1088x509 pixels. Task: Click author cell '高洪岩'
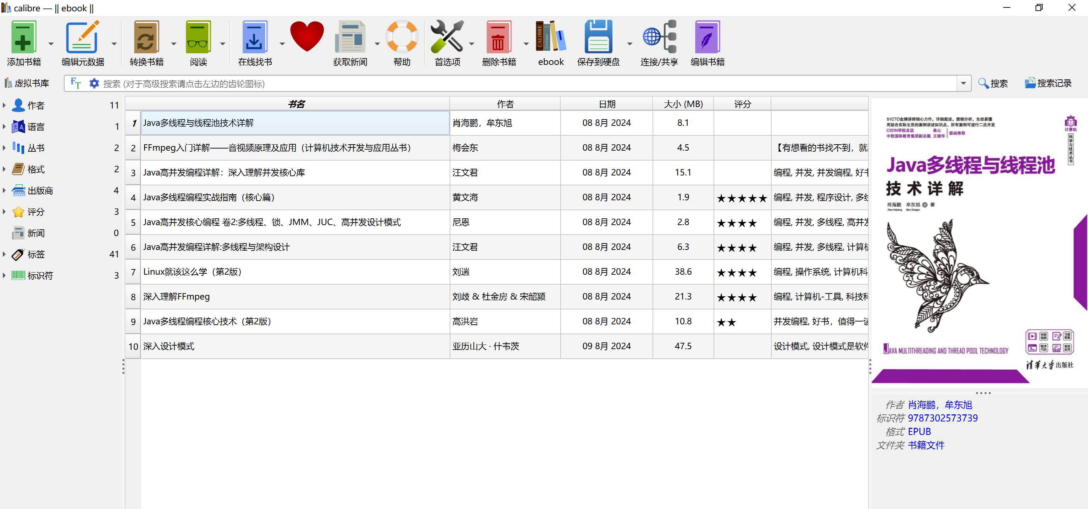click(505, 321)
